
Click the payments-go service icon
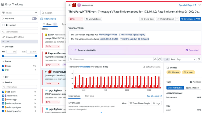pos(79,5)
